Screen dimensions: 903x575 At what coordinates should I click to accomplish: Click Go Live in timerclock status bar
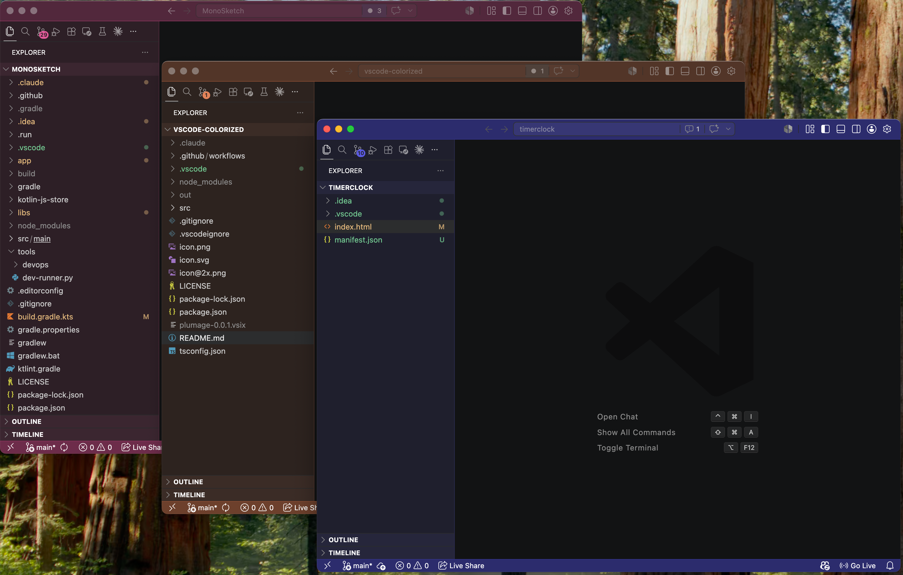[858, 566]
